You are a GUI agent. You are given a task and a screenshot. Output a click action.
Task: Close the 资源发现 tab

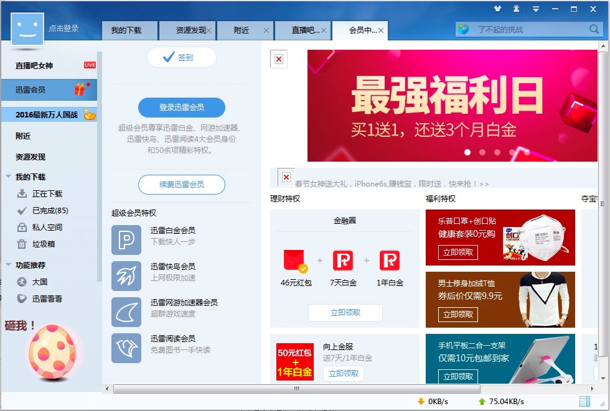click(209, 30)
